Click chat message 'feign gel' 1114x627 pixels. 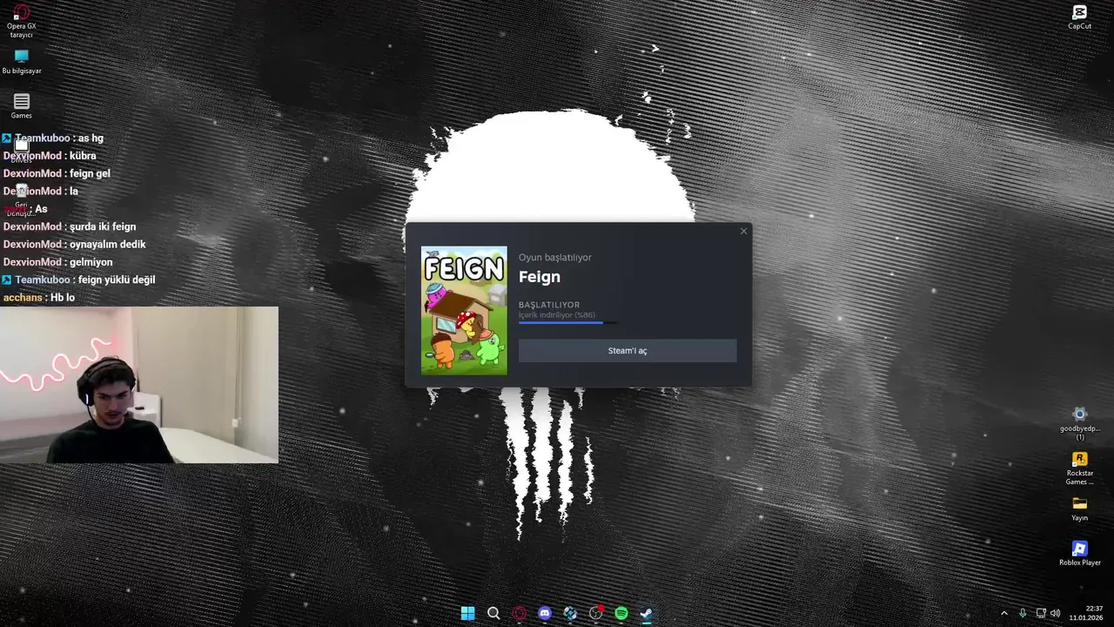point(90,173)
